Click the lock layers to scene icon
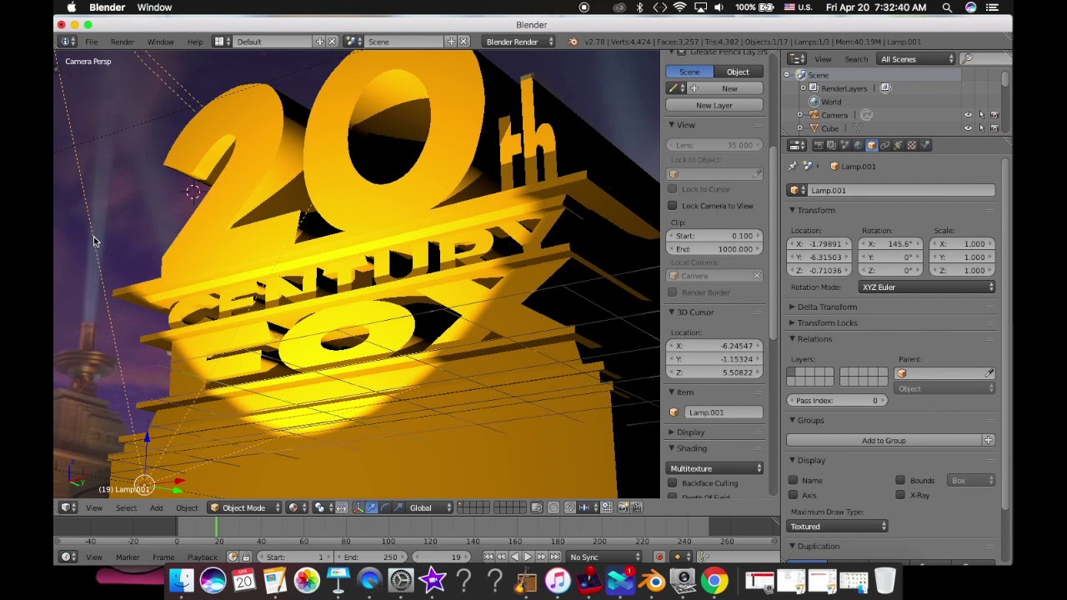Viewport: 1067px width, 600px height. tap(536, 507)
